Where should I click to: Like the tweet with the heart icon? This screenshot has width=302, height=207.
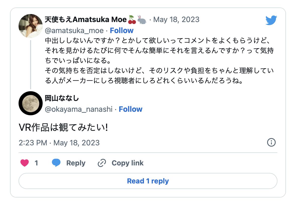click(x=25, y=163)
